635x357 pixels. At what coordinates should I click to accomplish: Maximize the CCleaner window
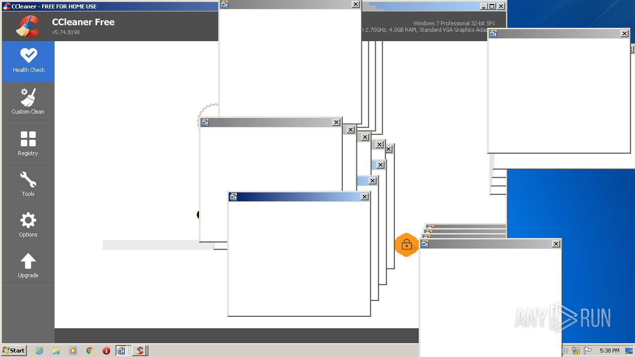click(492, 6)
